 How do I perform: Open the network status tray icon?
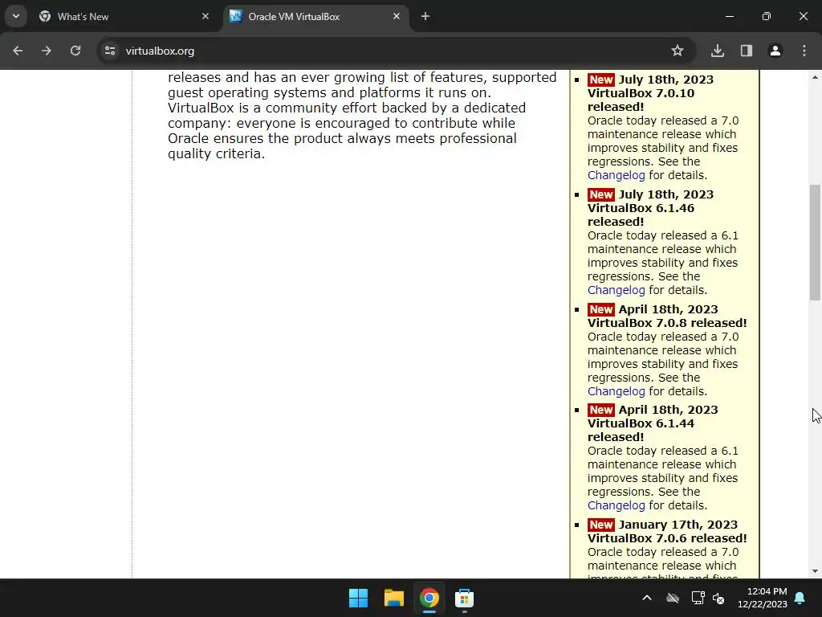pos(698,598)
